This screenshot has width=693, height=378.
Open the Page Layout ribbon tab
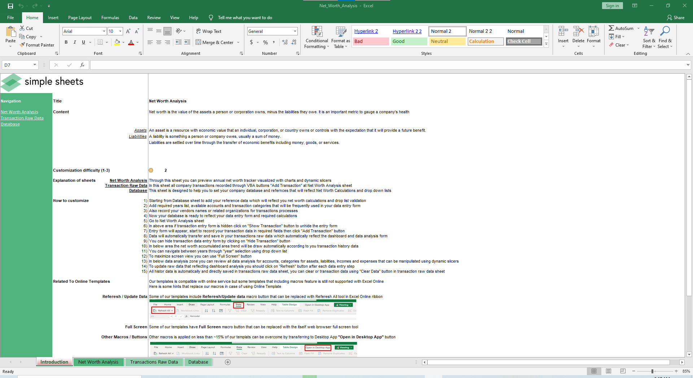(80, 18)
